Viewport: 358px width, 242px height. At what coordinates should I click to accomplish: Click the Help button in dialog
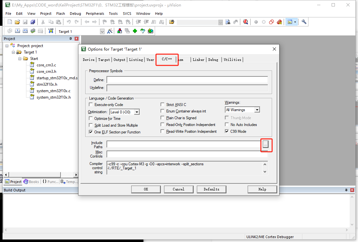(x=262, y=189)
